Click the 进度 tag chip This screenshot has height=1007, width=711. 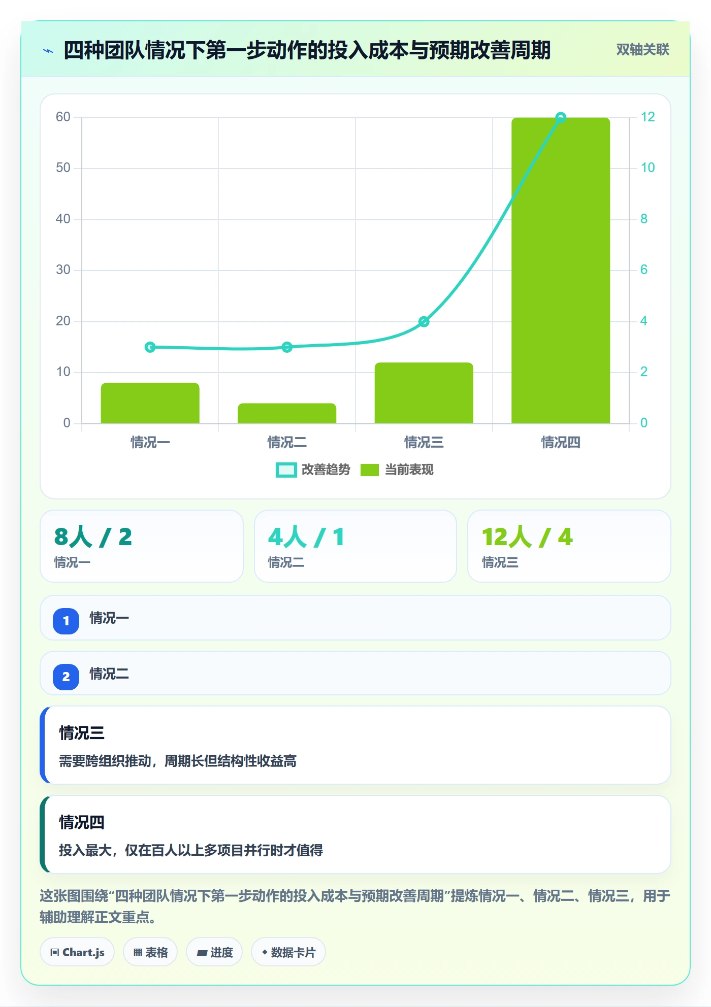pyautogui.click(x=214, y=952)
